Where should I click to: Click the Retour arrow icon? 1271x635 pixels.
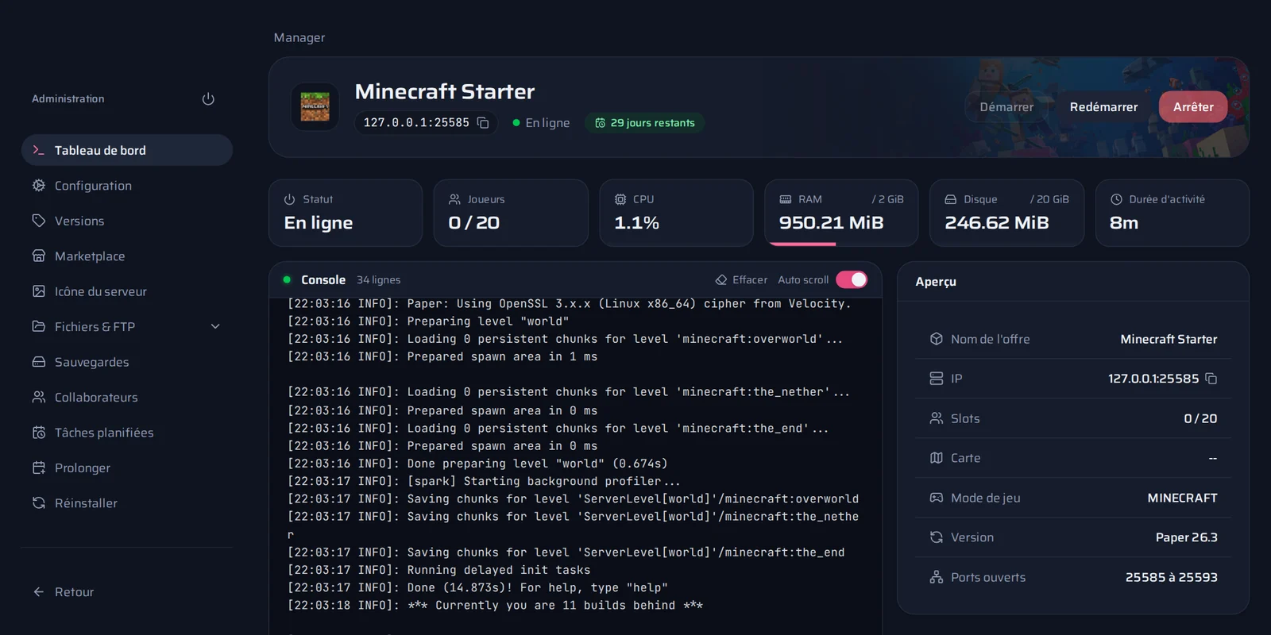click(x=38, y=592)
